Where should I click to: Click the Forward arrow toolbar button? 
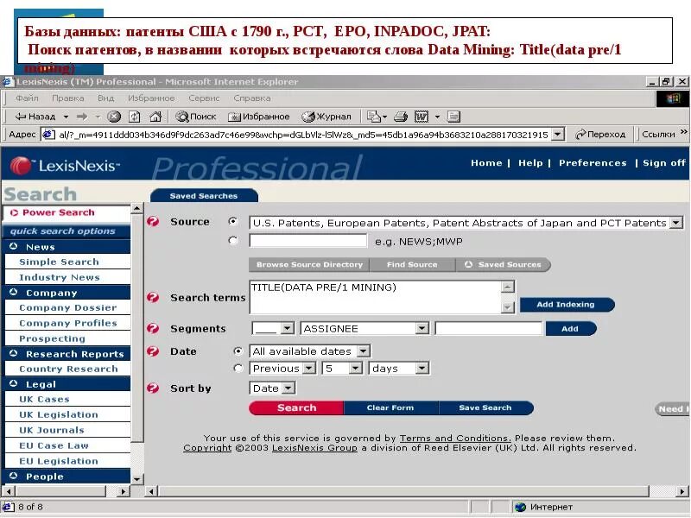[x=82, y=117]
